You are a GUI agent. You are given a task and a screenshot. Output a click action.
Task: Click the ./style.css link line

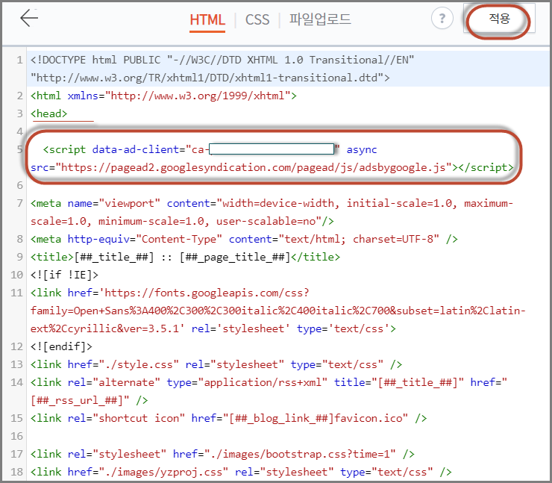point(216,364)
